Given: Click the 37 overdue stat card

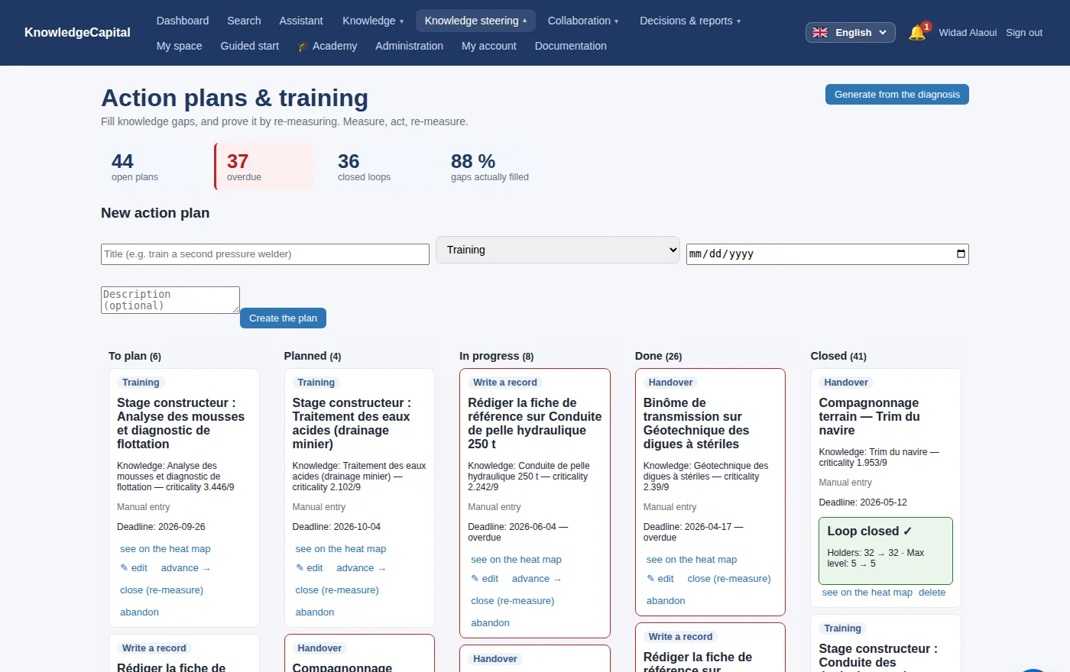Looking at the screenshot, I should [264, 166].
